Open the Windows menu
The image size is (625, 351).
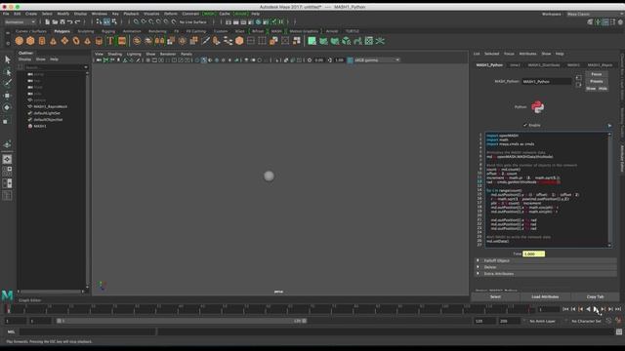[100, 14]
